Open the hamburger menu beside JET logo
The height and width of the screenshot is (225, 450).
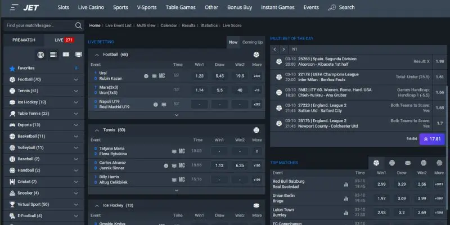(x=14, y=7)
